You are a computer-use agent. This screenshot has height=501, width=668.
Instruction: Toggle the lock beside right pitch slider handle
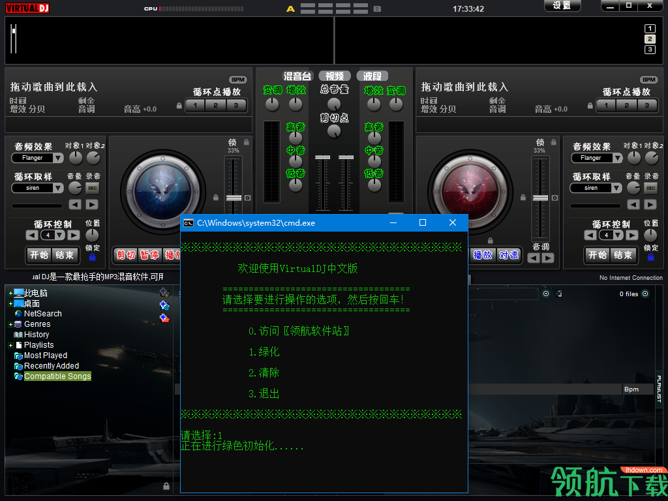click(523, 198)
